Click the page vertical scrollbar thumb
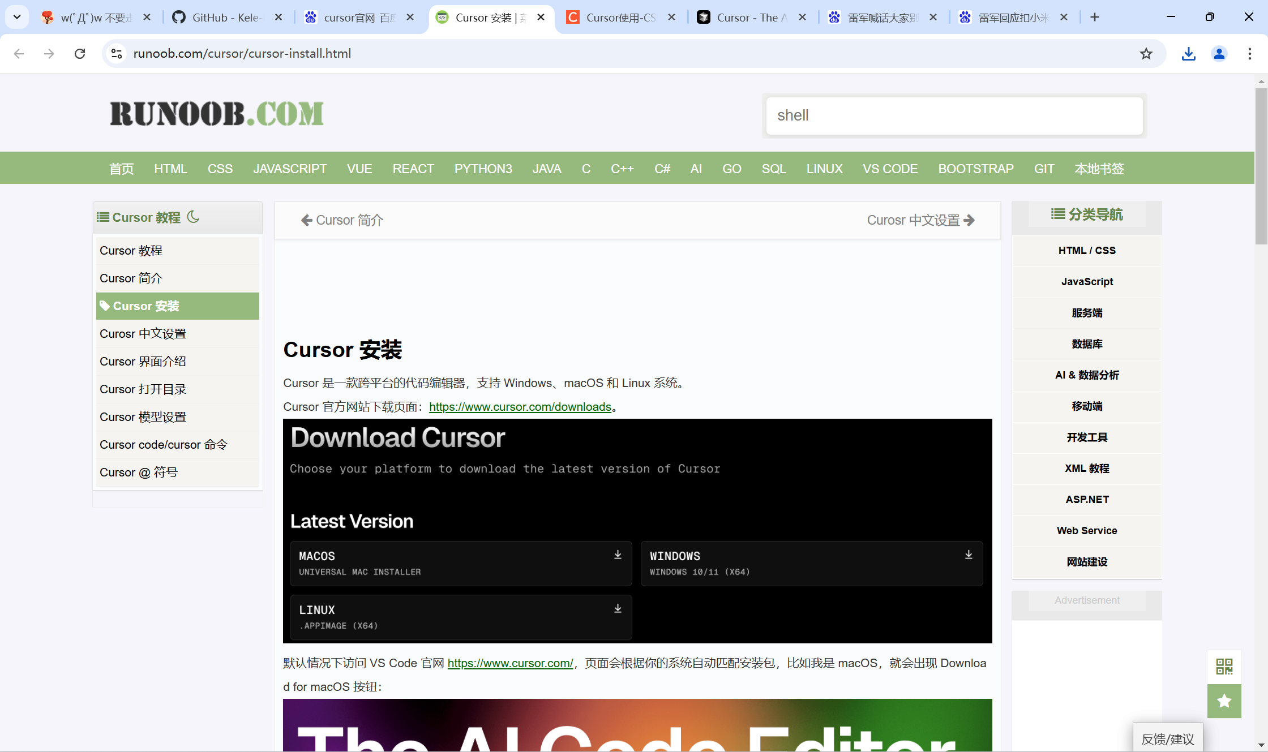1268x752 pixels. (1261, 166)
